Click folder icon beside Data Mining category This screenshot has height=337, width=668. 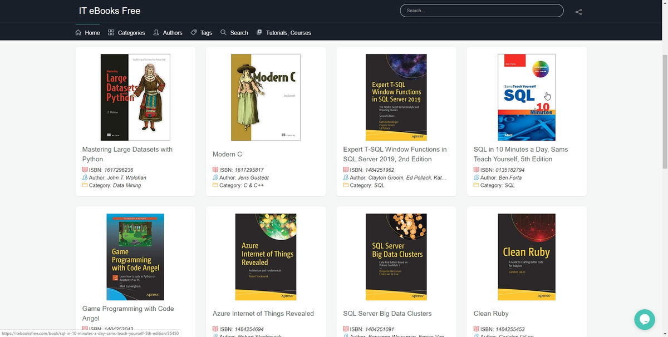pos(85,185)
